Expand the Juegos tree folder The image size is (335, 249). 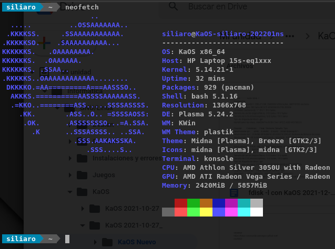pyautogui.click(x=70, y=175)
